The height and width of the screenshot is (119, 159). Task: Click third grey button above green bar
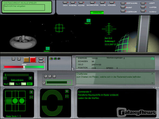[54, 76]
